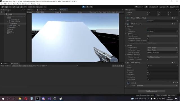Toggle Collapse in console toolbar
The width and height of the screenshot is (180, 101).
point(8,66)
